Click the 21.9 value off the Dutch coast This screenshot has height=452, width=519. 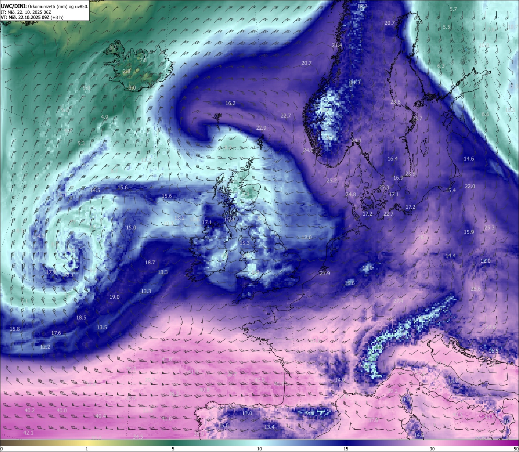[325, 274]
